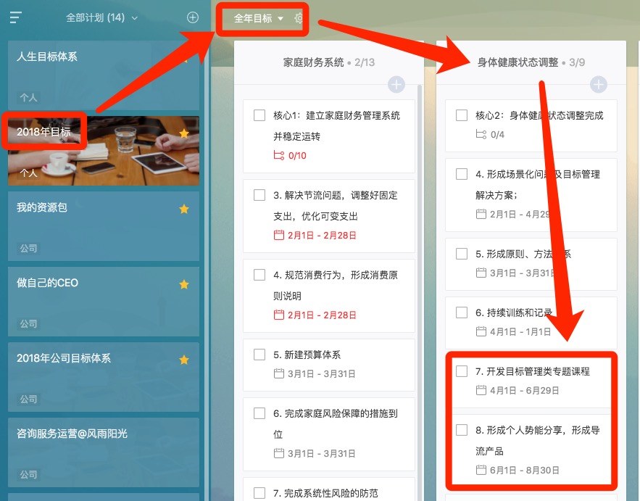
Task: Unstar the 做自己的CEO plan
Action: (x=184, y=284)
